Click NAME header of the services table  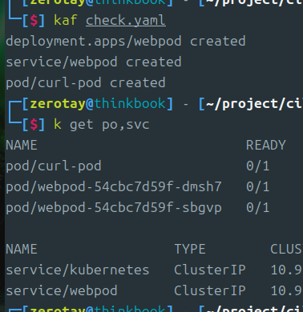[22, 250]
